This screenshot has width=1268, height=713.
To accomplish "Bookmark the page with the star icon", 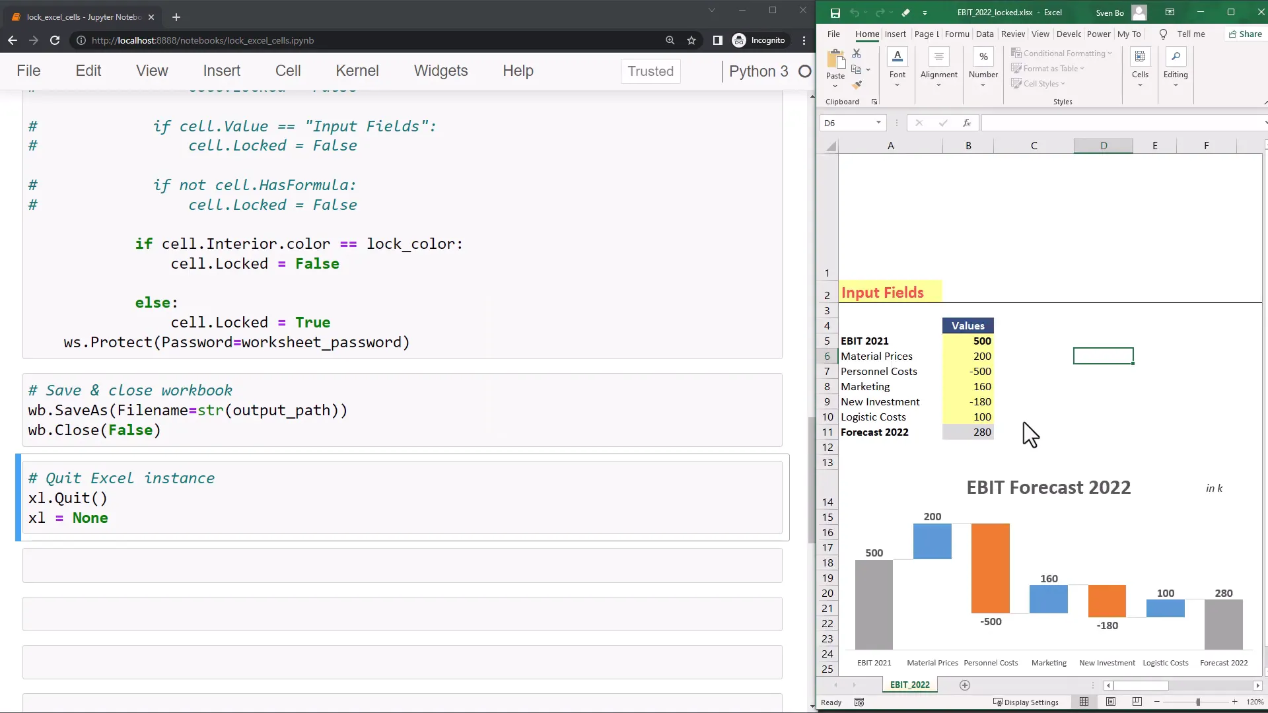I will 691,40.
